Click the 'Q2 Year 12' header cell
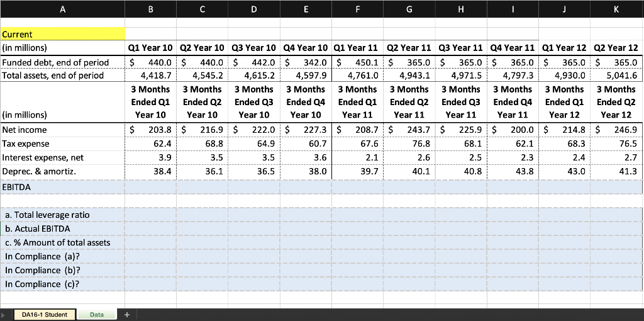Viewport: 644px width, 321px height. [617, 48]
